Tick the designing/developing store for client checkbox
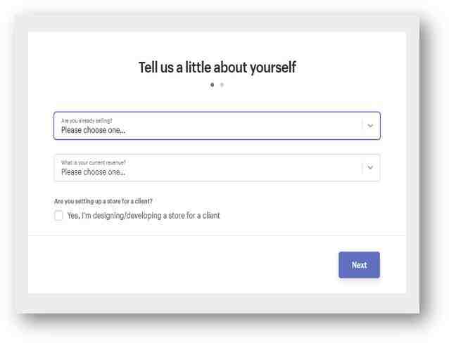 pyautogui.click(x=58, y=215)
